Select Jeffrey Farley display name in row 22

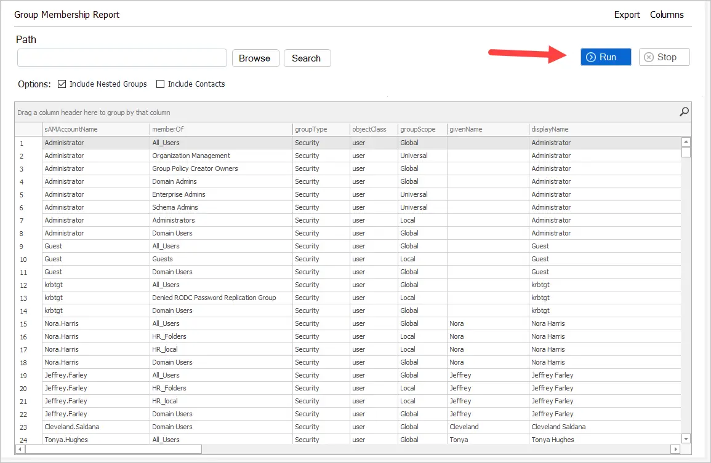coord(605,414)
